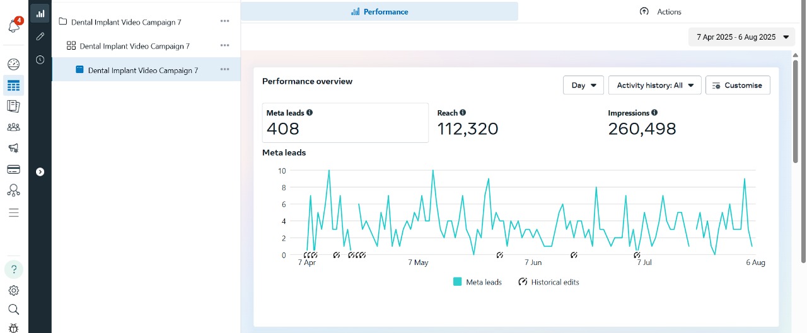The height and width of the screenshot is (333, 807).
Task: Select the Meta leads metric card
Action: (x=345, y=123)
